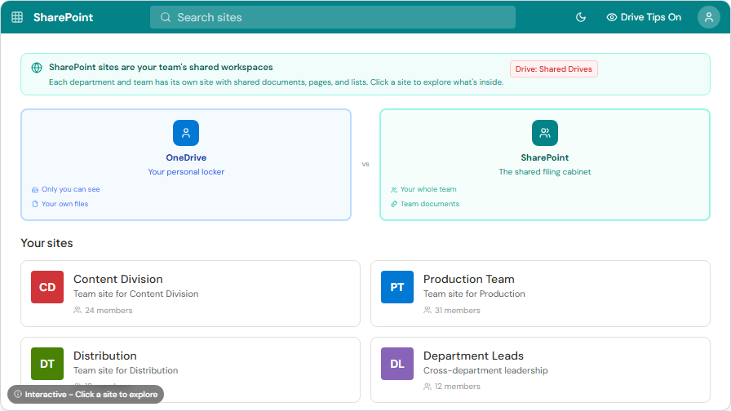Viewport: 731px width, 411px height.
Task: Select the OneDrive heading
Action: point(186,157)
